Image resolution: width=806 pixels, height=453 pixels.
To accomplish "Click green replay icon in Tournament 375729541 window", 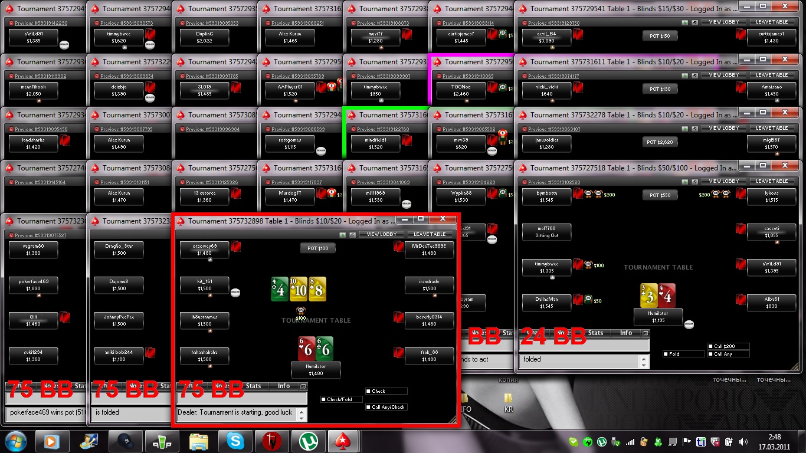I will click(685, 22).
